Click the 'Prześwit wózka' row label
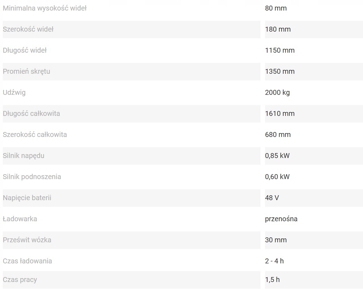This screenshot has width=363, height=289. coord(27,240)
